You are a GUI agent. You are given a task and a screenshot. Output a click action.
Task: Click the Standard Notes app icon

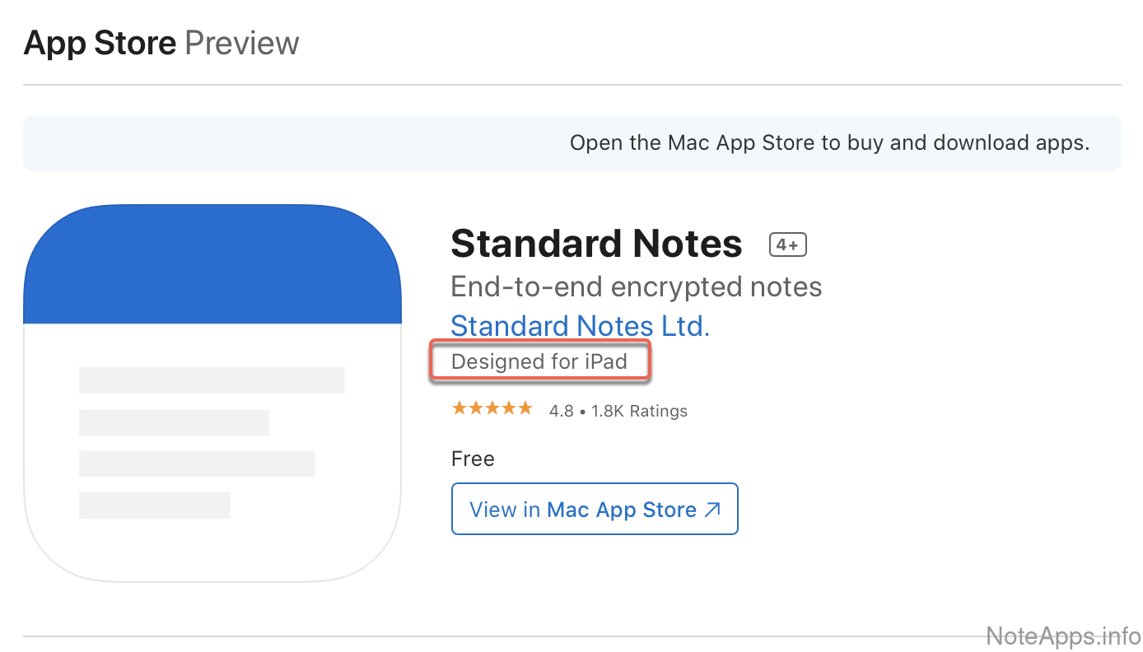coord(212,393)
